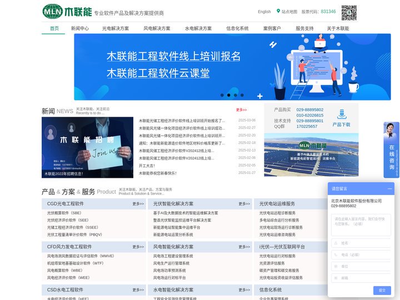Open 站点地图 link
Viewport: 400px width, 300px height.
pos(289,12)
